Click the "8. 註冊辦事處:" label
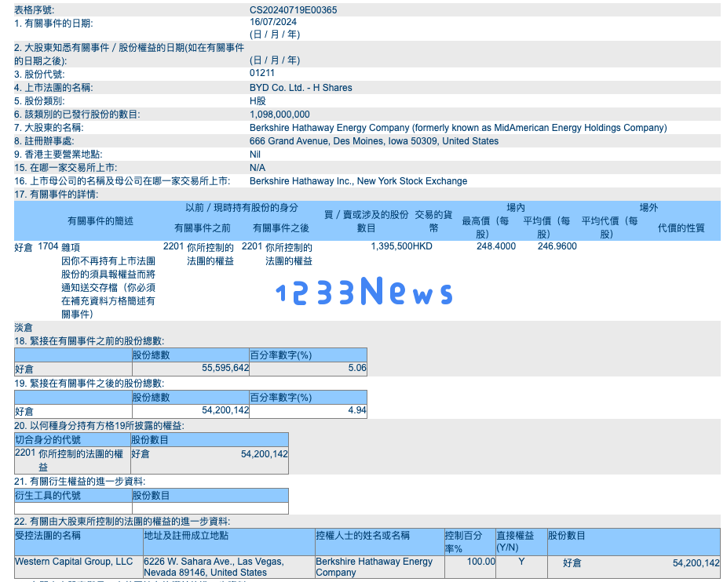727x582 pixels. [44, 141]
